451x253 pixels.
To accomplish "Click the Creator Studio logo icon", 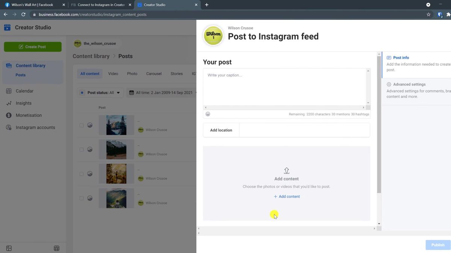I will (x=7, y=27).
